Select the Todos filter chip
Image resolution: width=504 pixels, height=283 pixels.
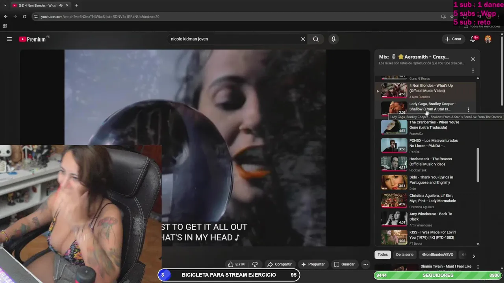coord(383,255)
